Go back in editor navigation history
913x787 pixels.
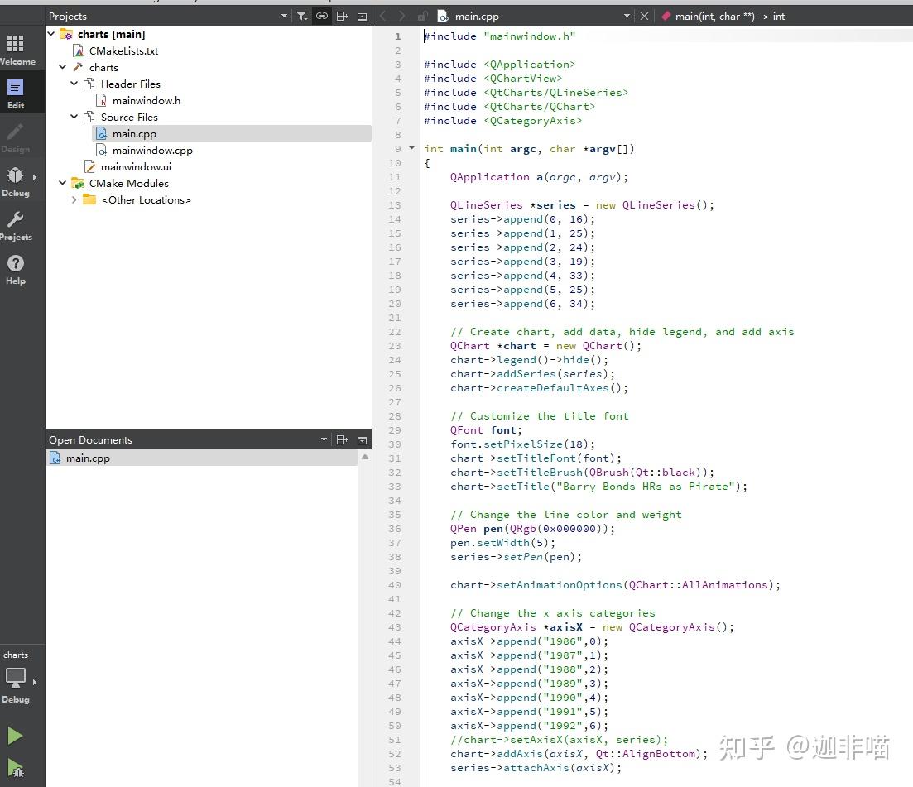tap(383, 17)
